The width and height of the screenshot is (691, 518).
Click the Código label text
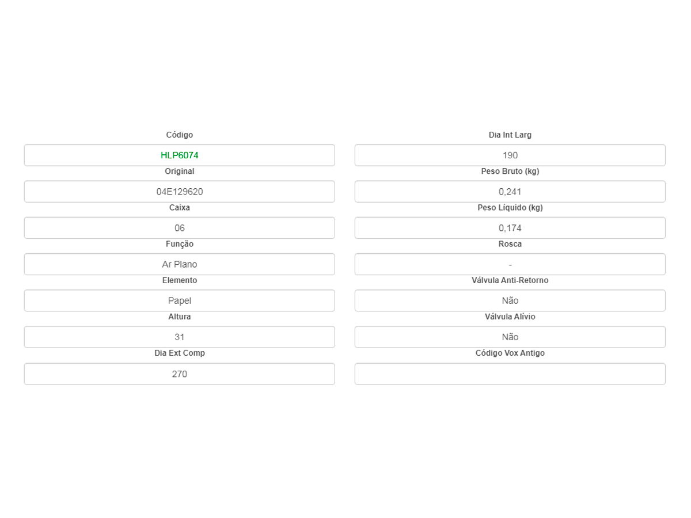pyautogui.click(x=180, y=135)
